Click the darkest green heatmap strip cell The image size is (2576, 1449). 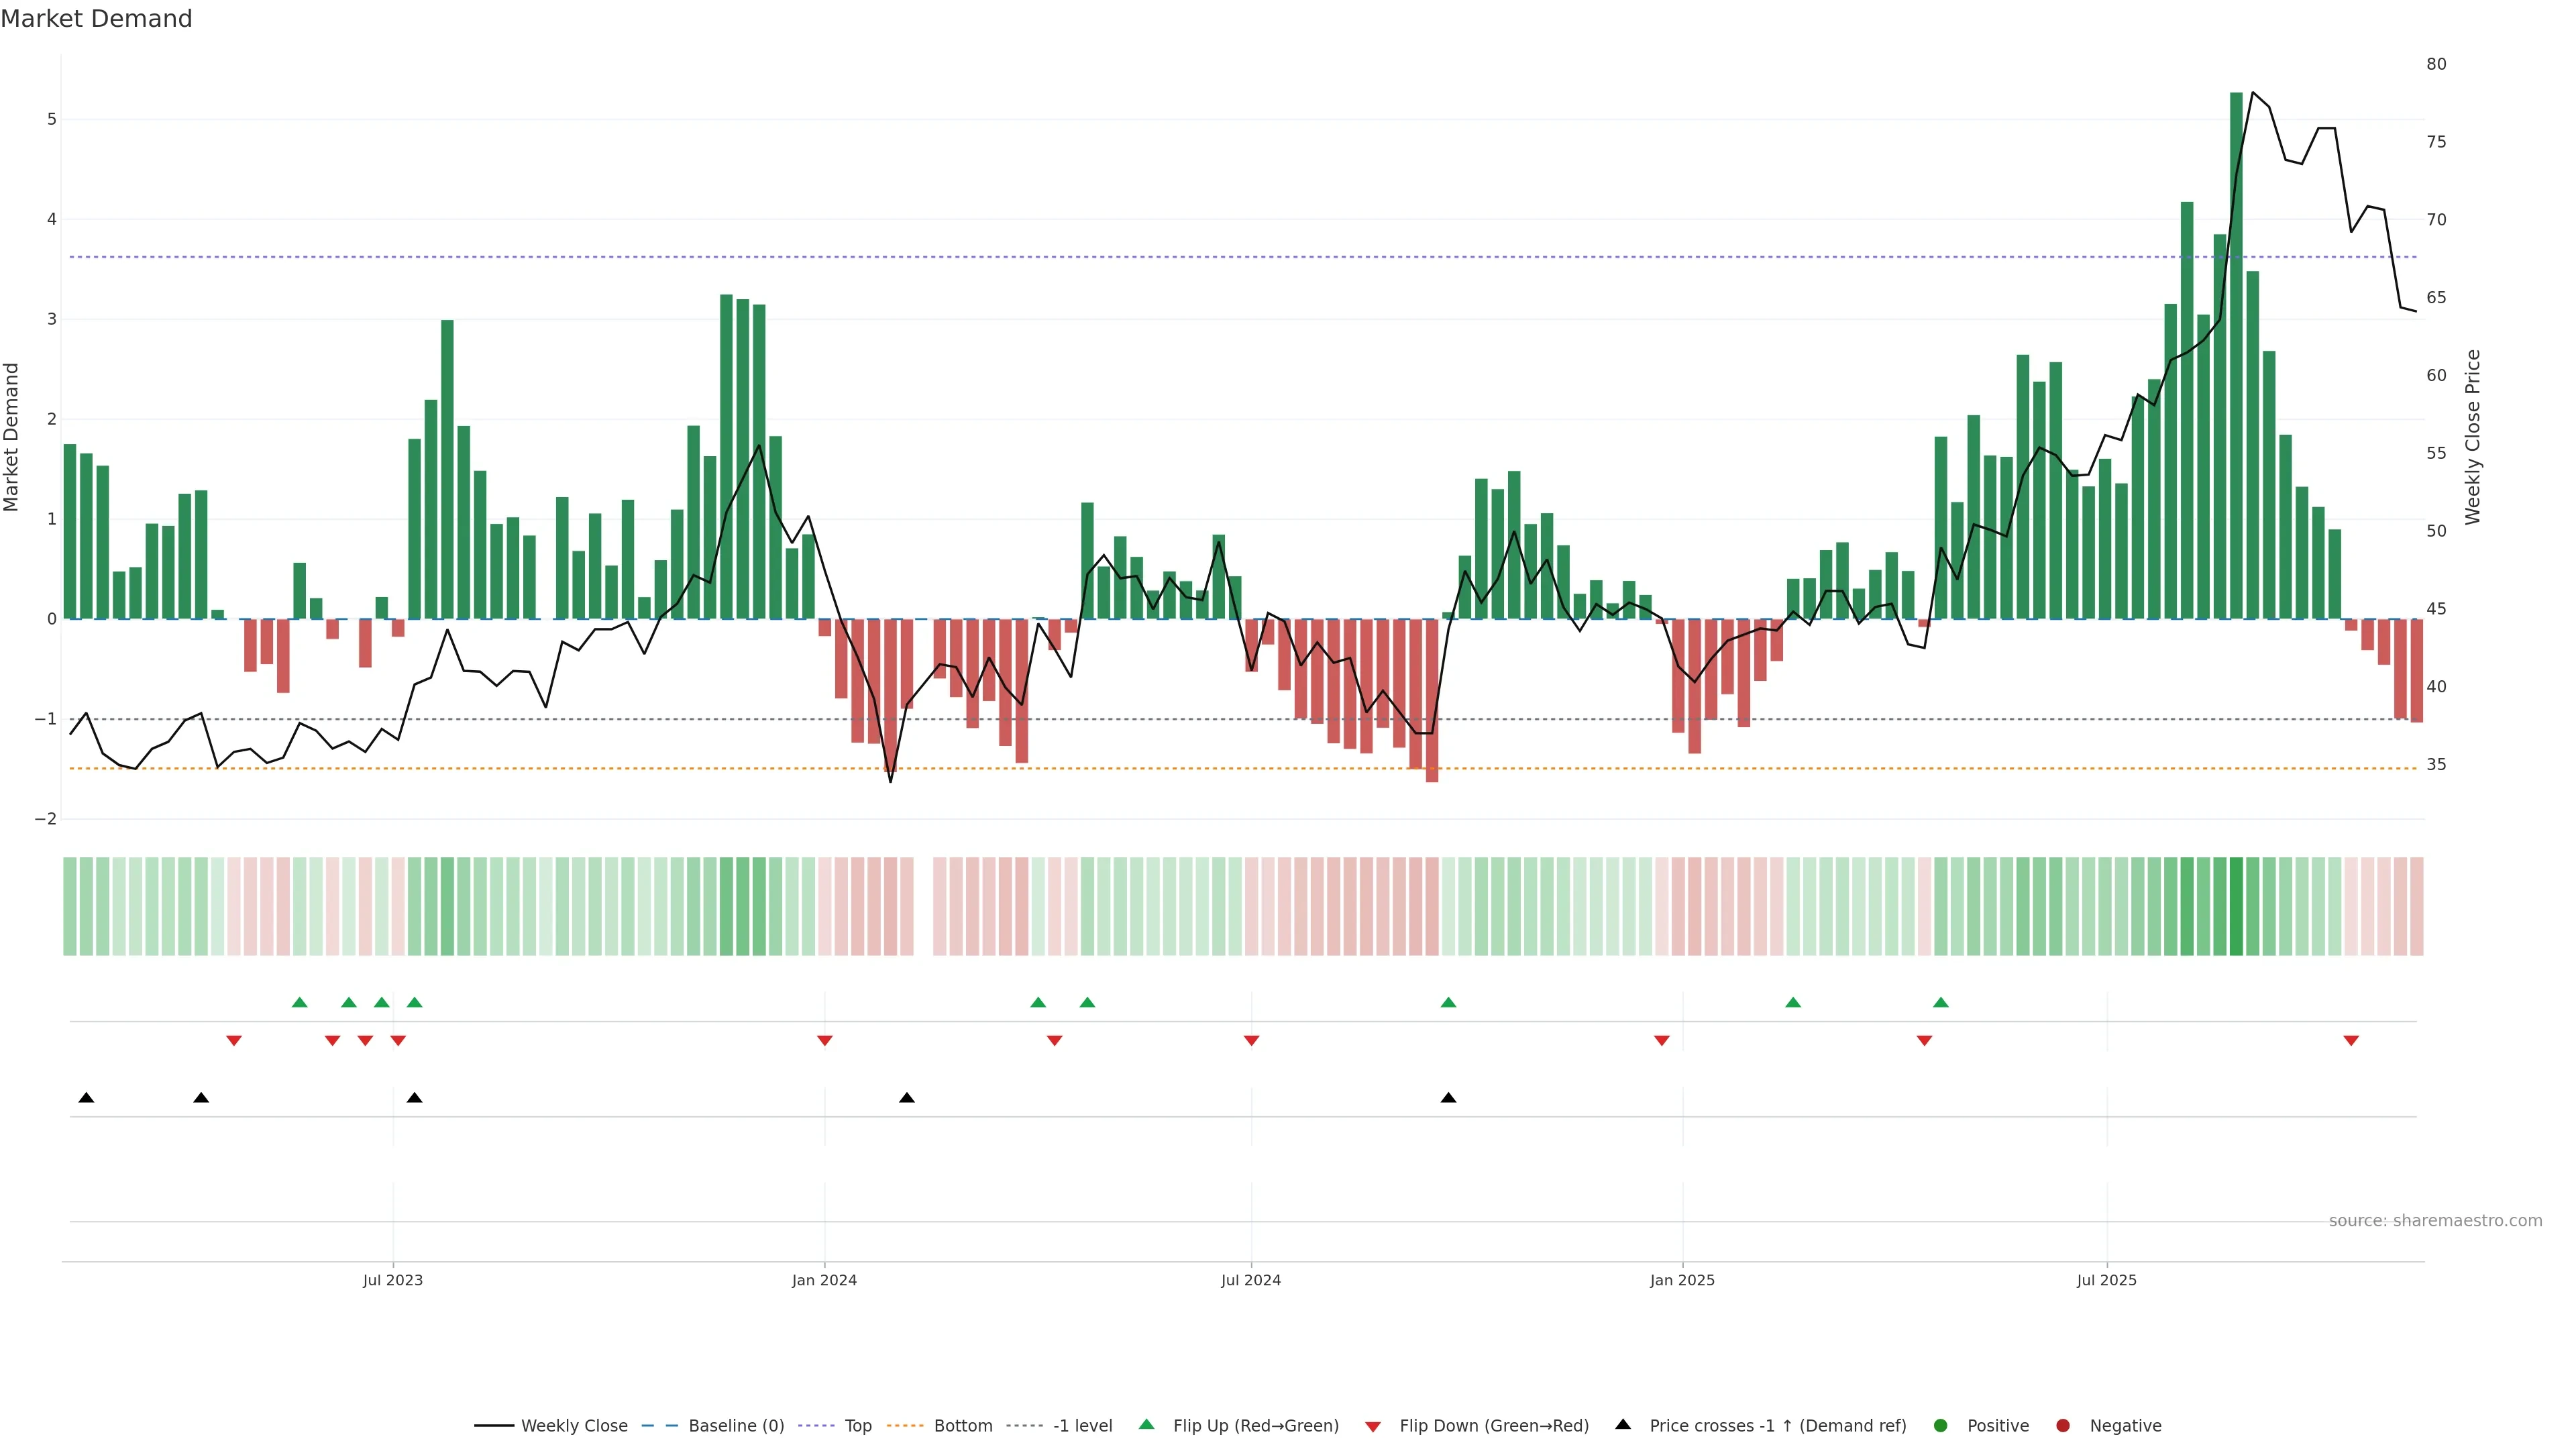2236,906
